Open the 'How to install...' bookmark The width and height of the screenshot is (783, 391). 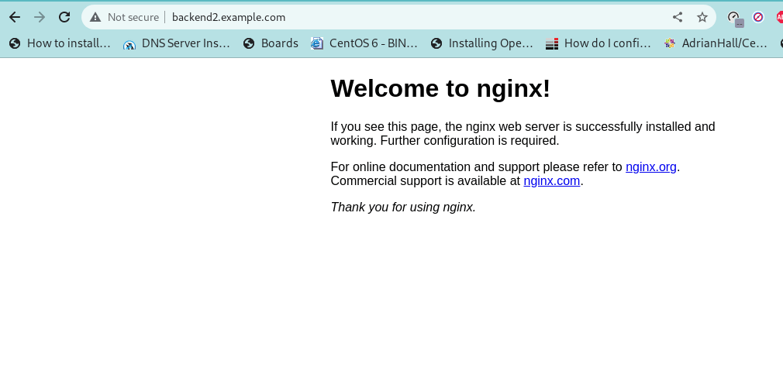tap(60, 43)
